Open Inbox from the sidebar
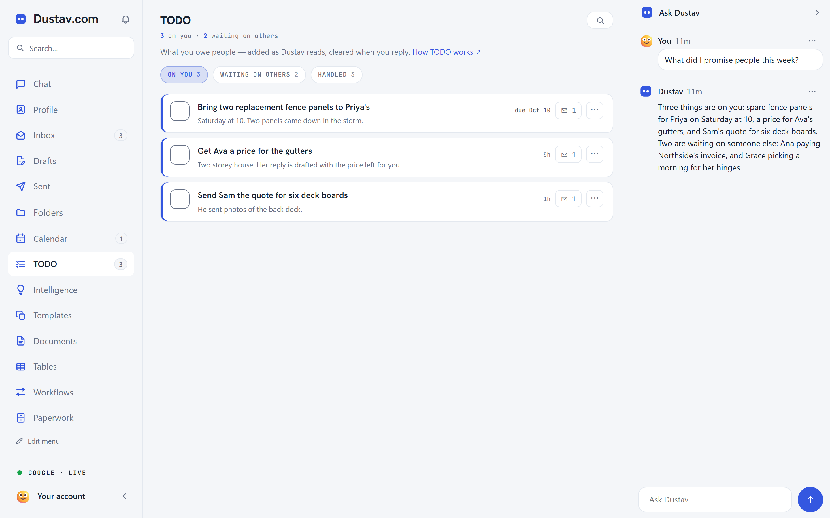 click(x=71, y=135)
